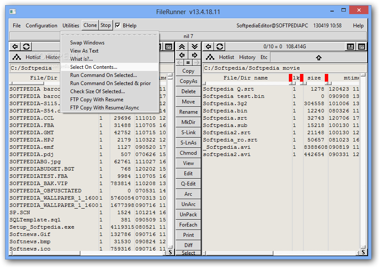Click the Move button
This screenshot has width=380, height=268.
(188, 102)
